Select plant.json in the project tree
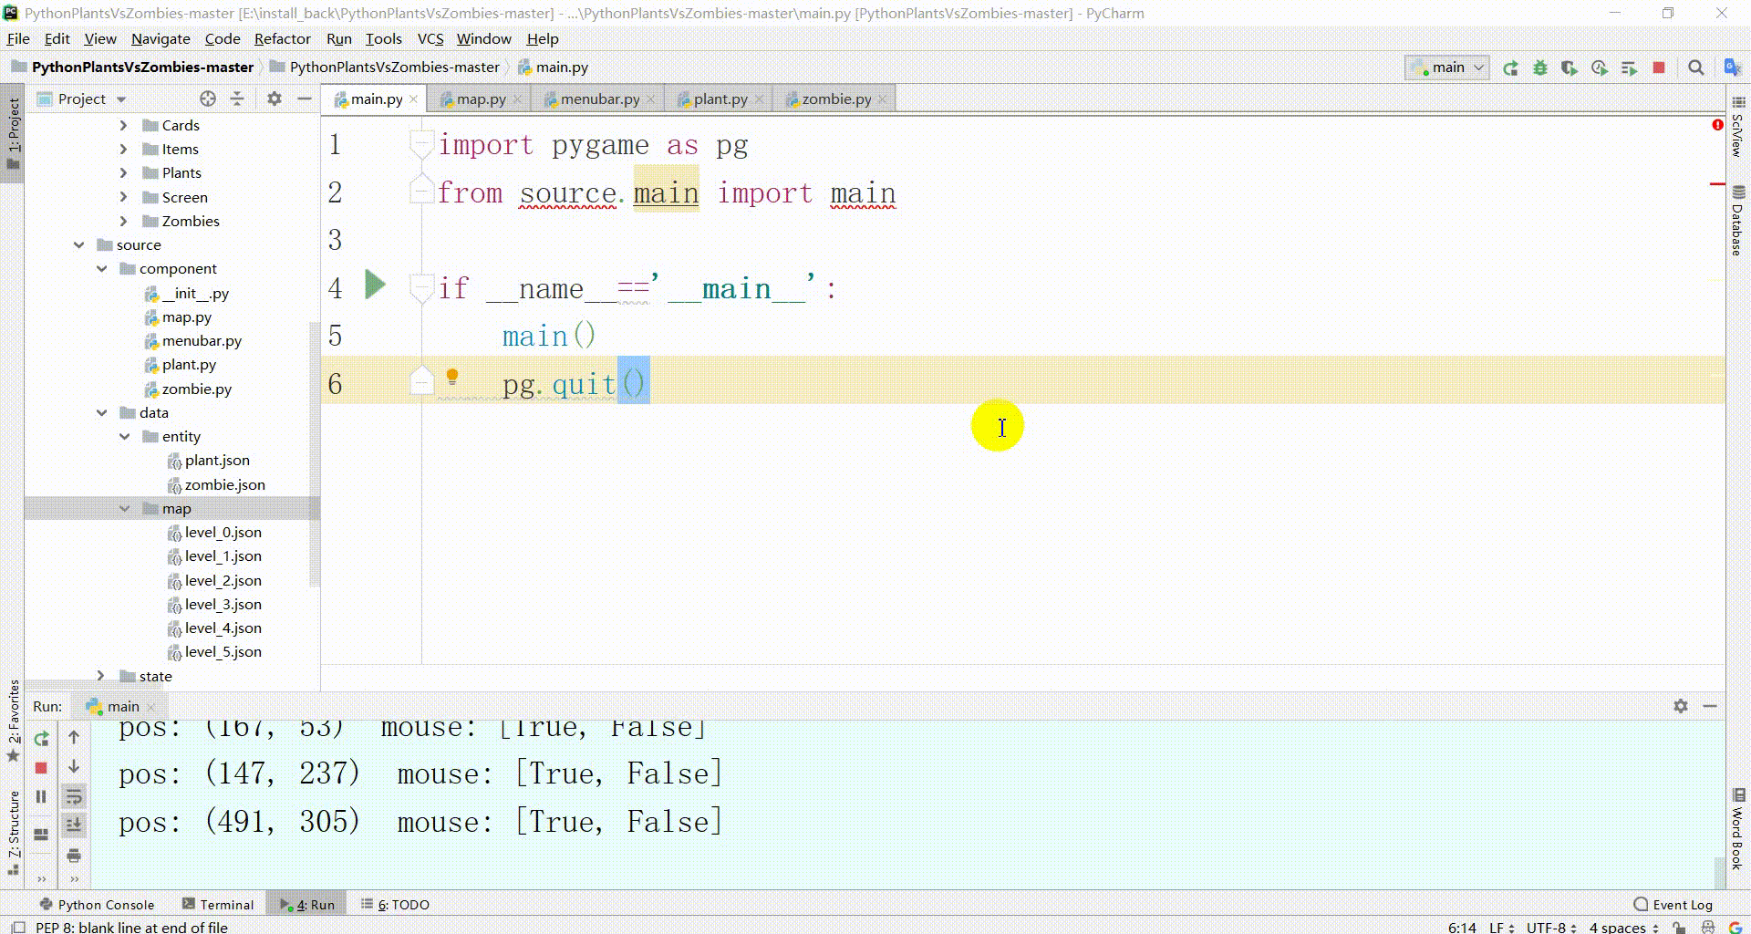Image resolution: width=1751 pixels, height=934 pixels. tap(217, 460)
